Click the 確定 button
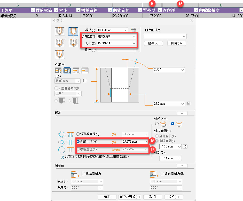 click(x=107, y=197)
